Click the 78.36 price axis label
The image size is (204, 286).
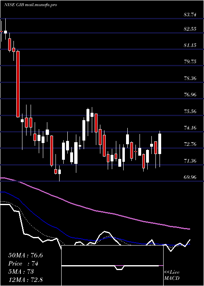[190, 78]
